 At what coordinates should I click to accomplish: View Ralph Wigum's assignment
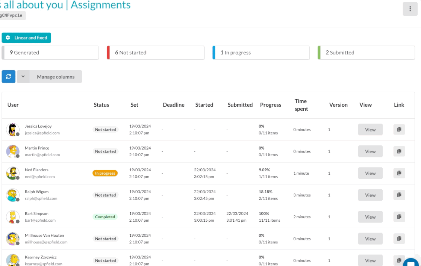pos(370,195)
